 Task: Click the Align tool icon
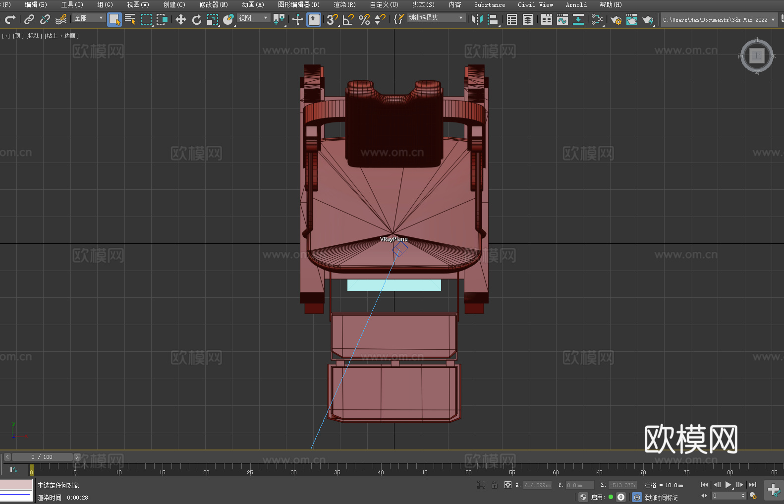(493, 19)
